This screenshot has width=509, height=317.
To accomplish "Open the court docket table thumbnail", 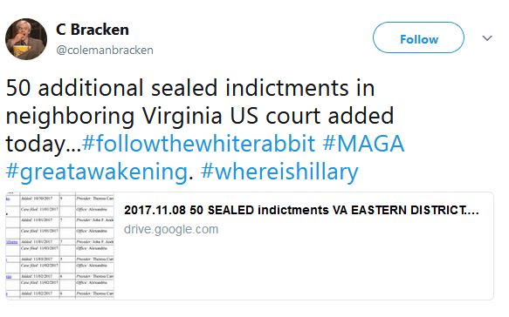I will [60, 246].
